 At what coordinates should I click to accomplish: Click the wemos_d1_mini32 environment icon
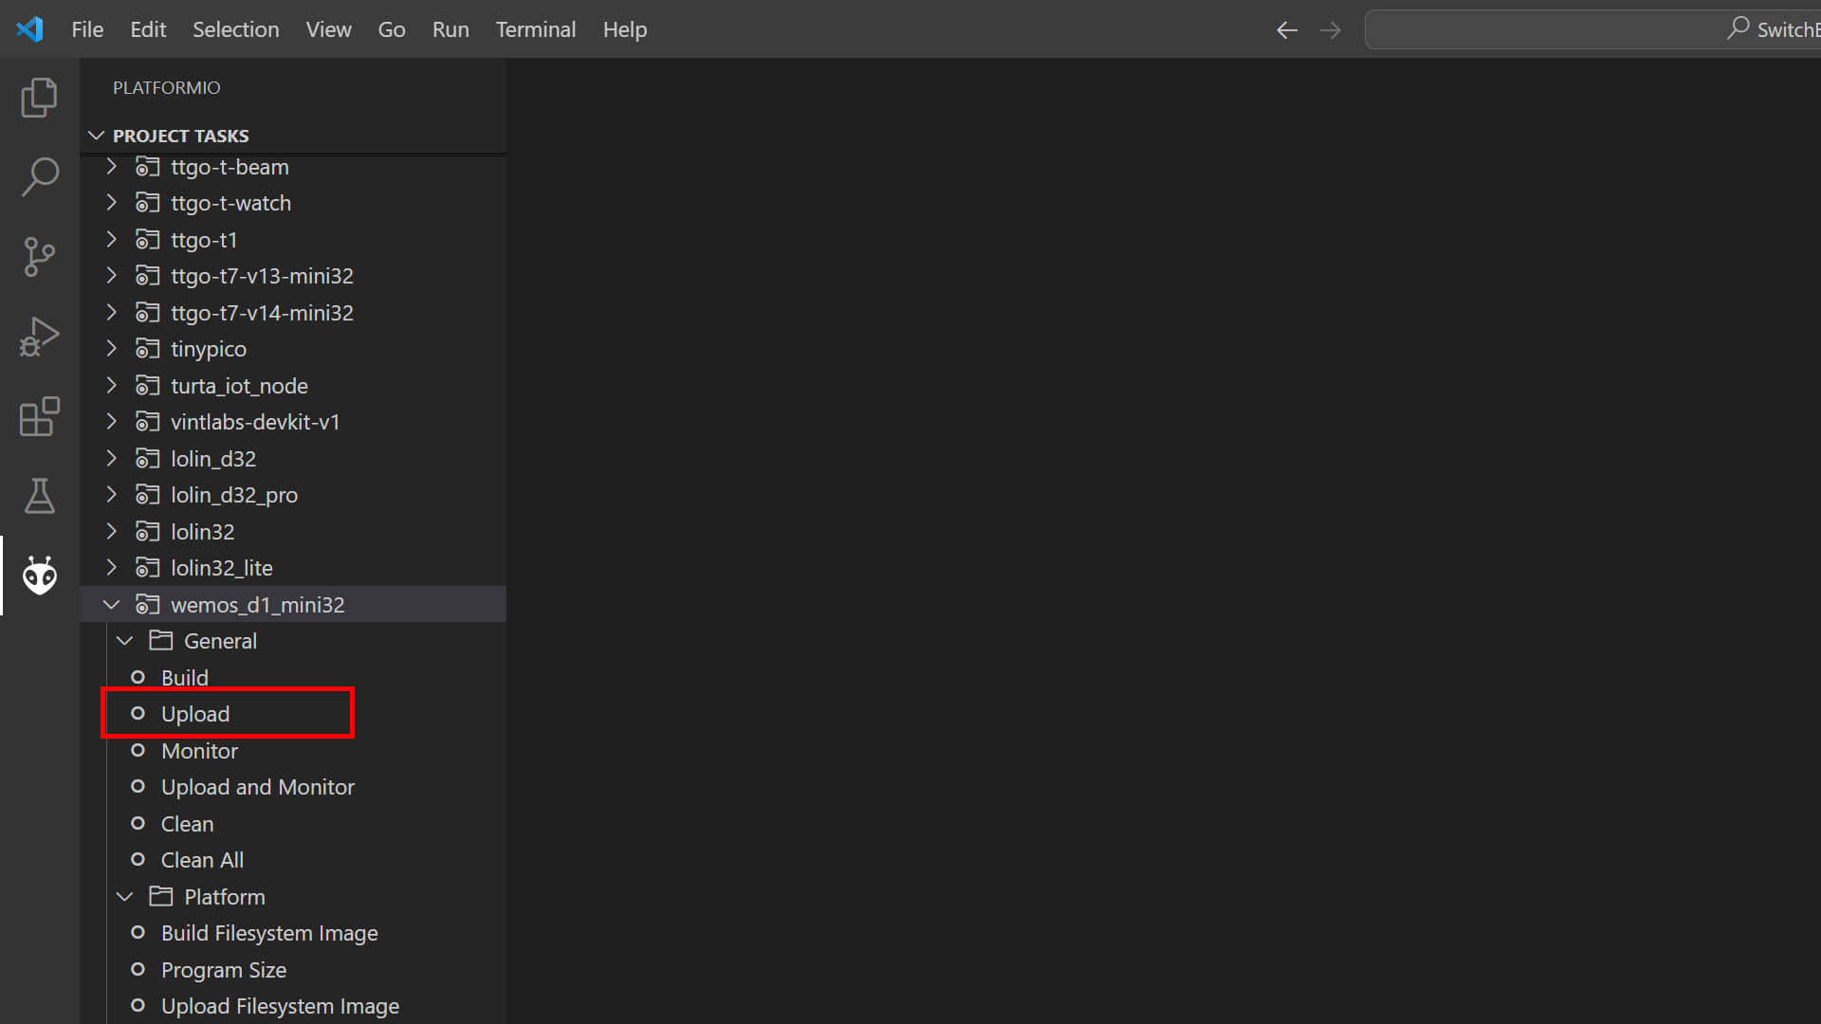[x=147, y=604]
